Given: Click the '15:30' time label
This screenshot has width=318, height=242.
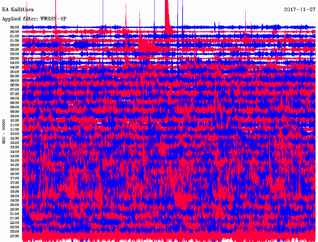Looking at the screenshot, I should pyautogui.click(x=15, y=165).
